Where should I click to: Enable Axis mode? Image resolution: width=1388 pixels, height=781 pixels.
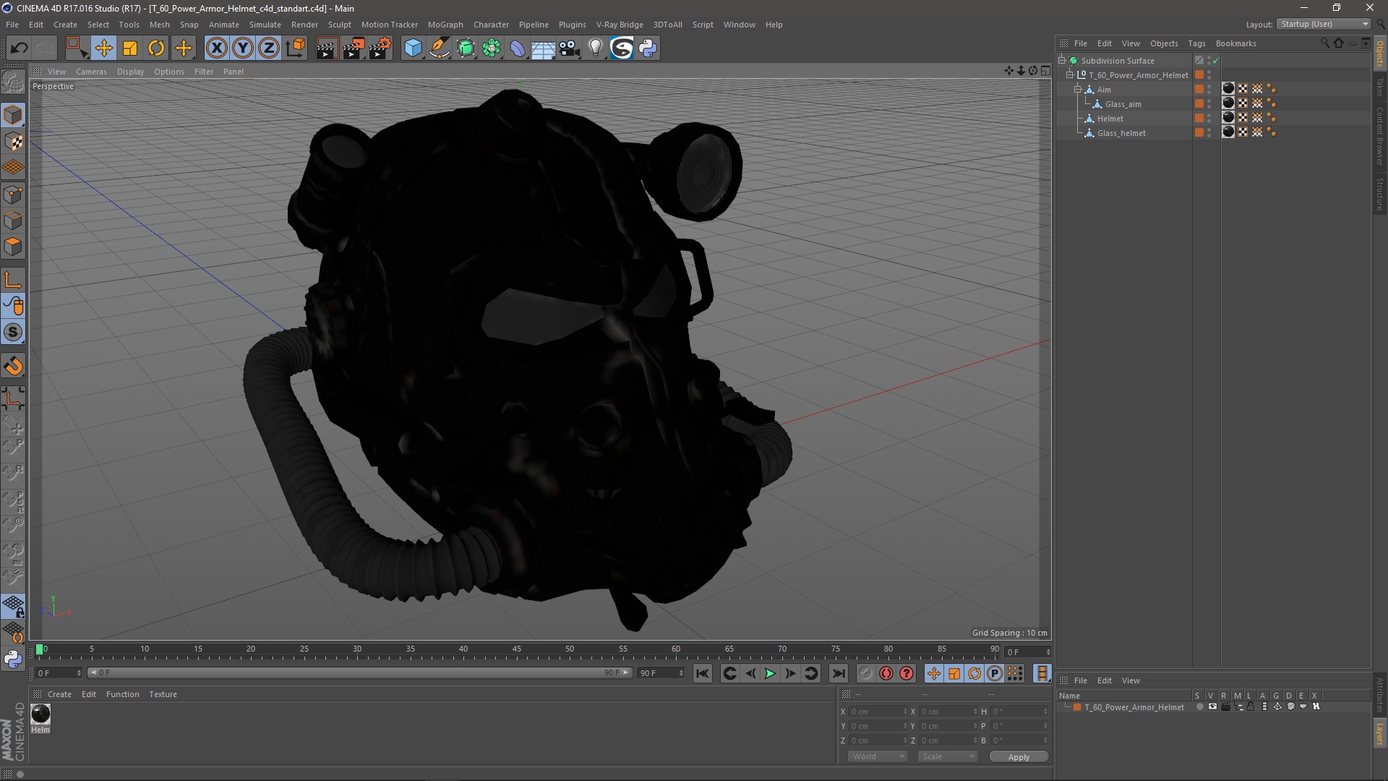point(13,280)
